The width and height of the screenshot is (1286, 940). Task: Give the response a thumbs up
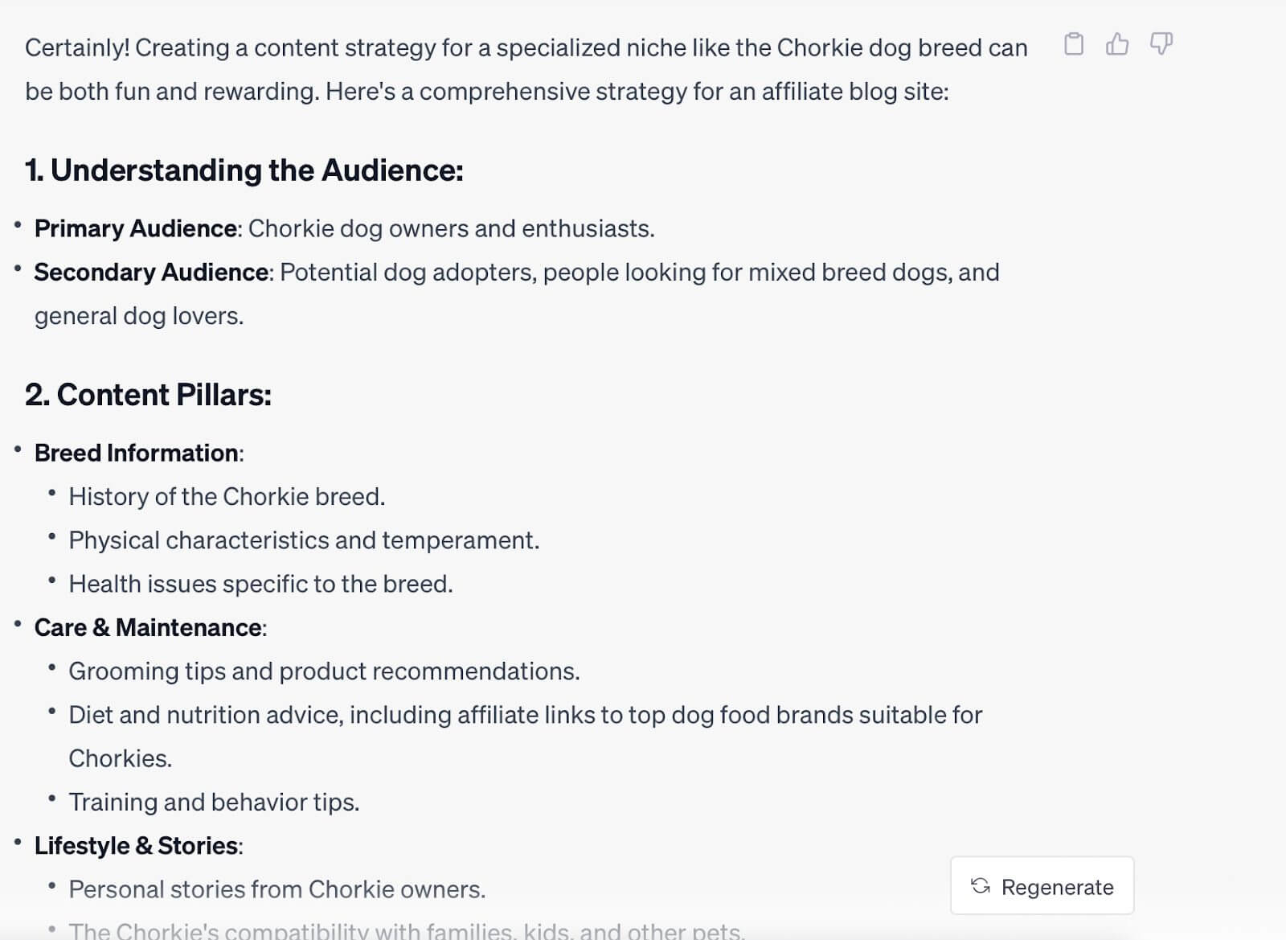[x=1117, y=43]
